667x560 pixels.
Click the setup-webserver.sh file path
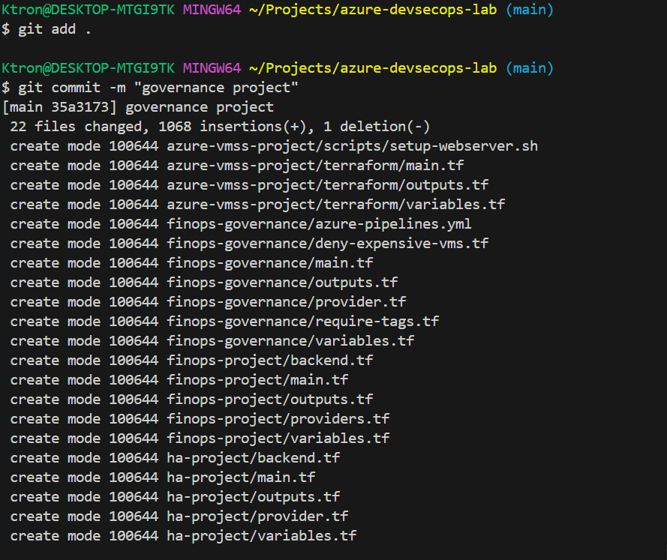[352, 146]
